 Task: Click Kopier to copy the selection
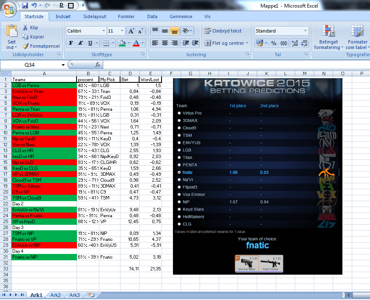point(33,37)
